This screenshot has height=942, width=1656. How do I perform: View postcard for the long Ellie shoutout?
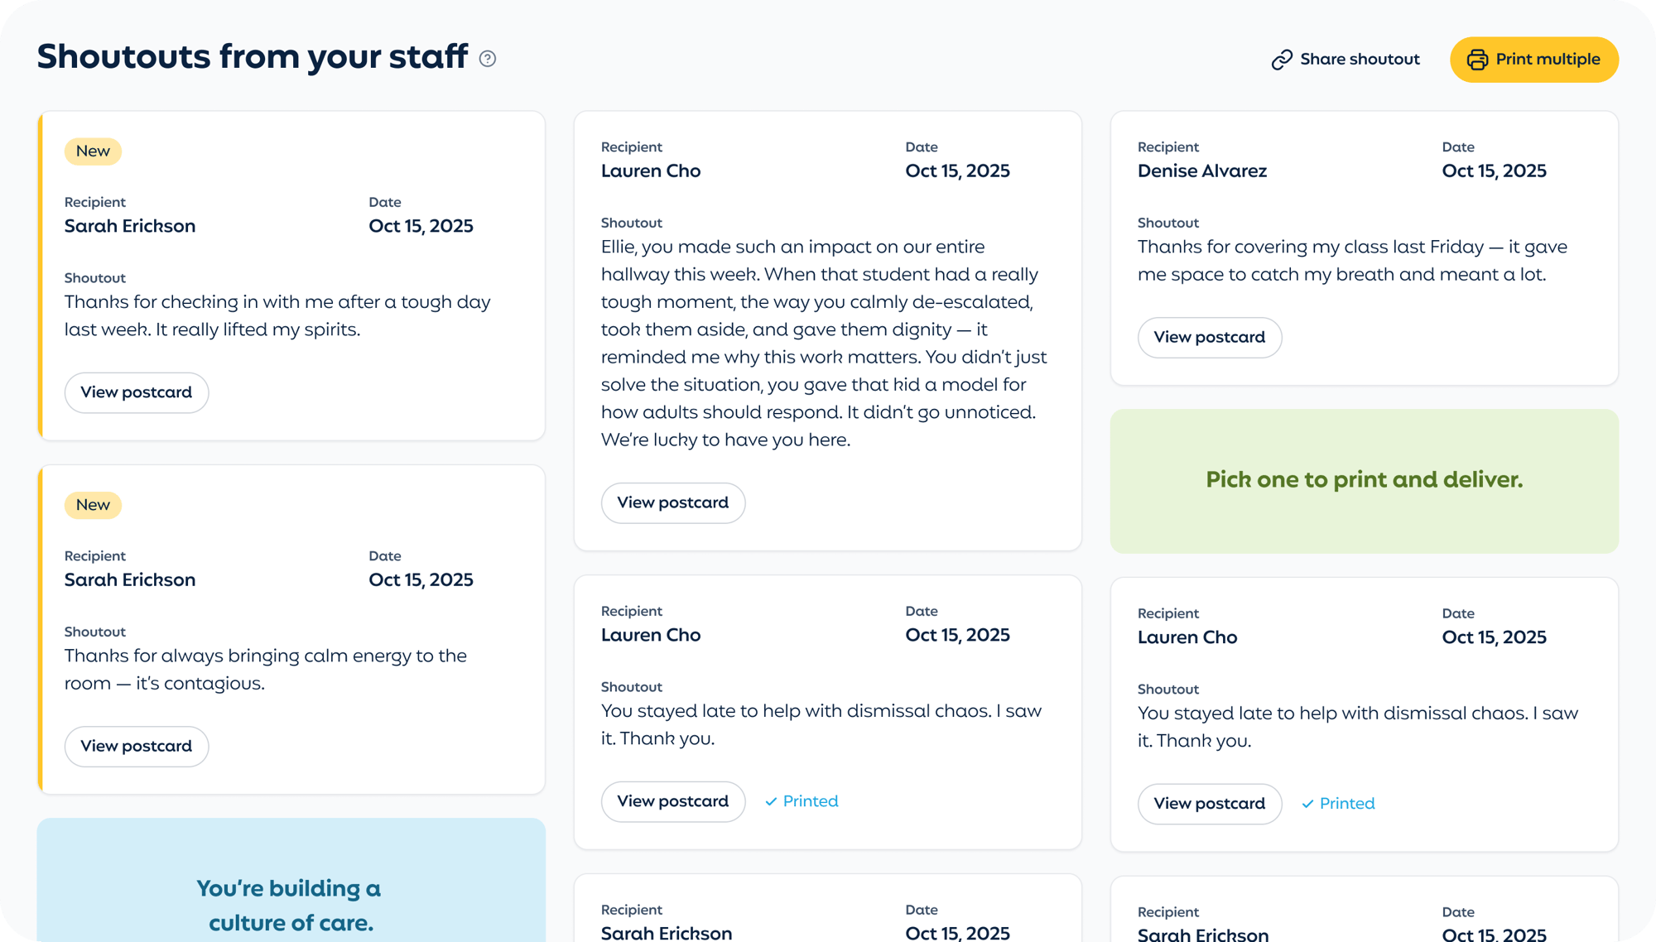(672, 503)
